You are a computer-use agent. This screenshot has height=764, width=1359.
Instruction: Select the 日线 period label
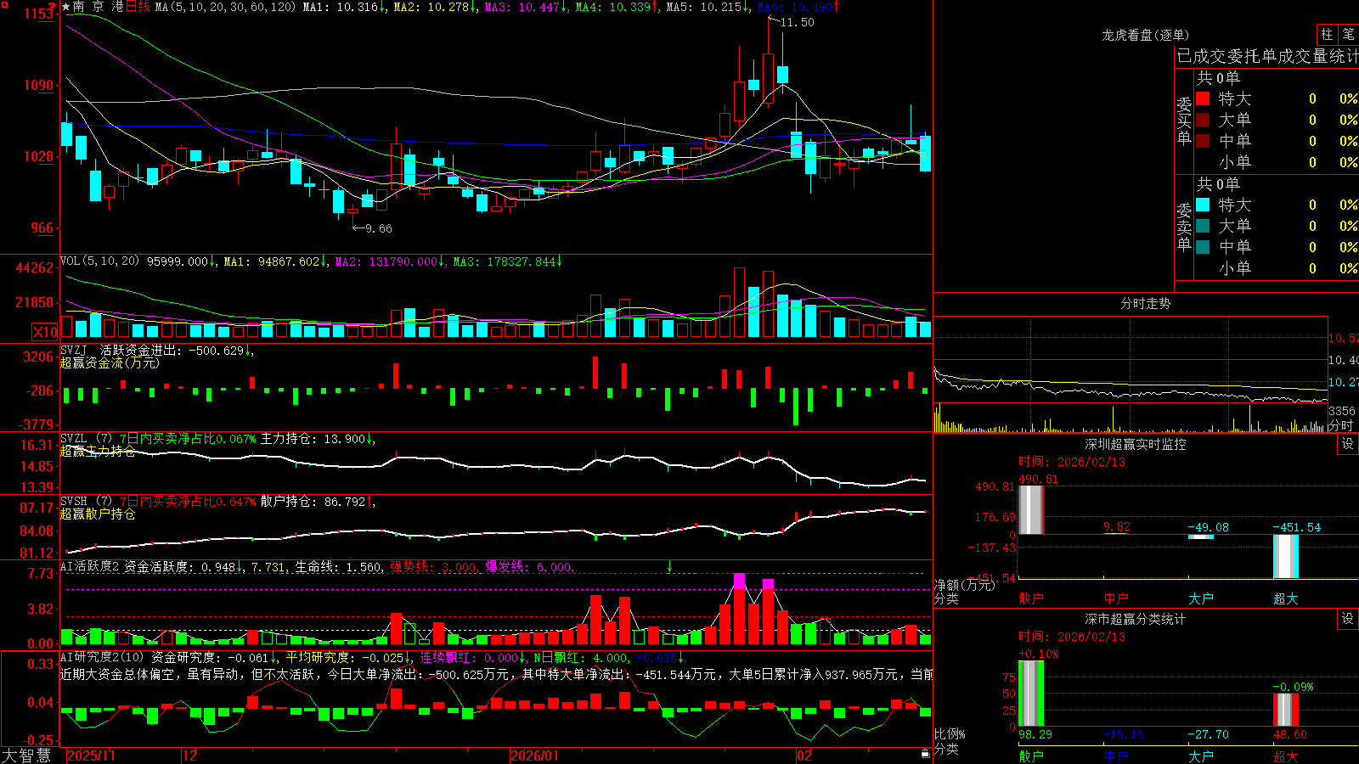point(138,7)
